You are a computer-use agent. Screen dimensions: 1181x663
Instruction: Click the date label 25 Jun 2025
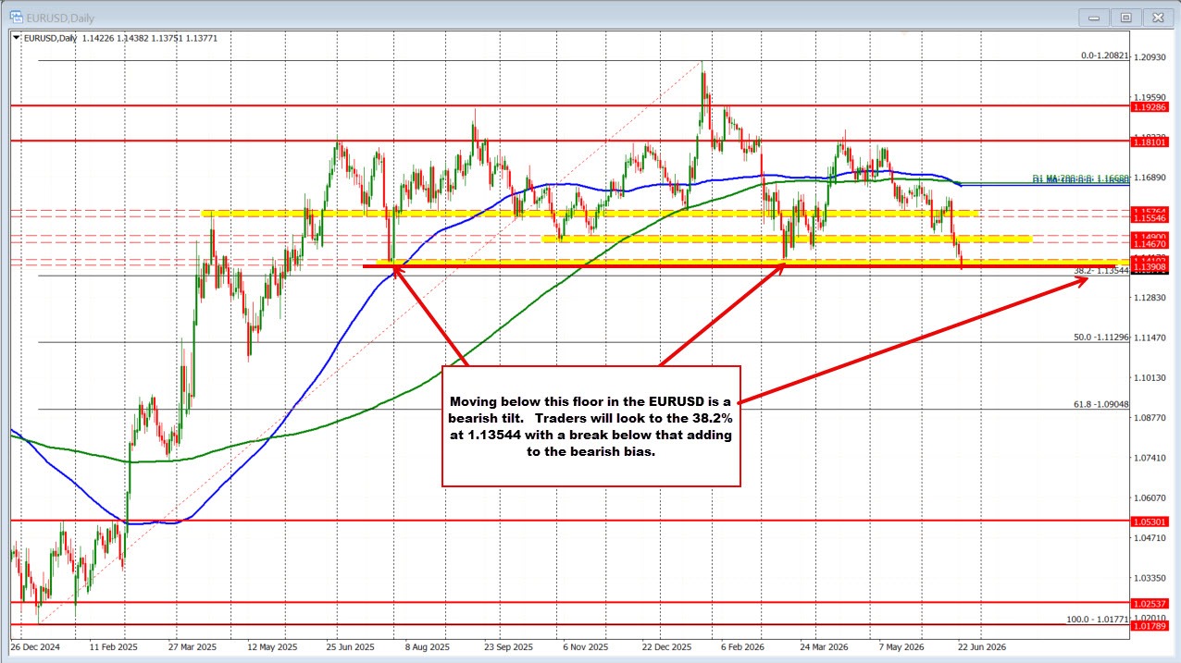point(352,647)
